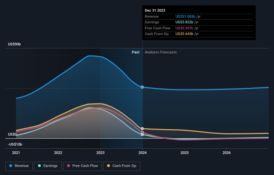274x175 pixels.
Task: Select the 2024 x-axis label
Action: point(143,153)
